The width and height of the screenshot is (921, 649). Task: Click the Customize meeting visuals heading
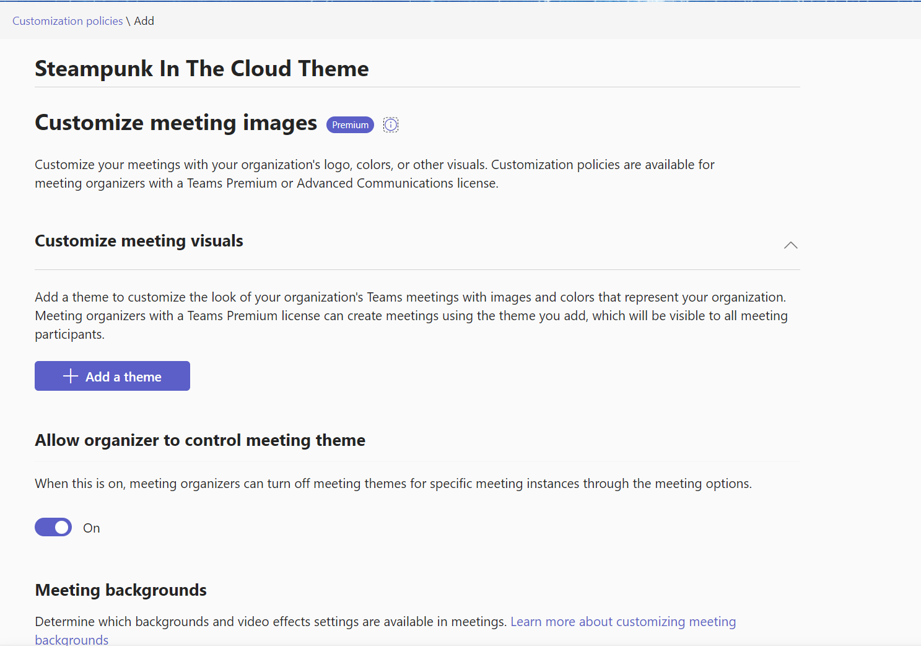139,241
